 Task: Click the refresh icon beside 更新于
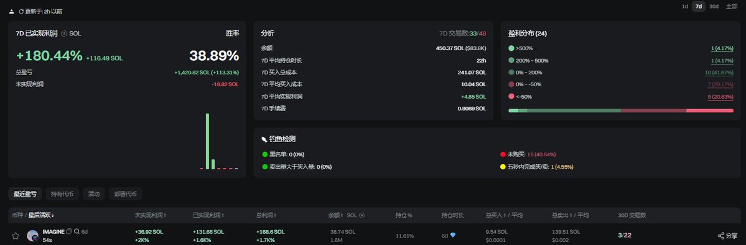(x=21, y=11)
